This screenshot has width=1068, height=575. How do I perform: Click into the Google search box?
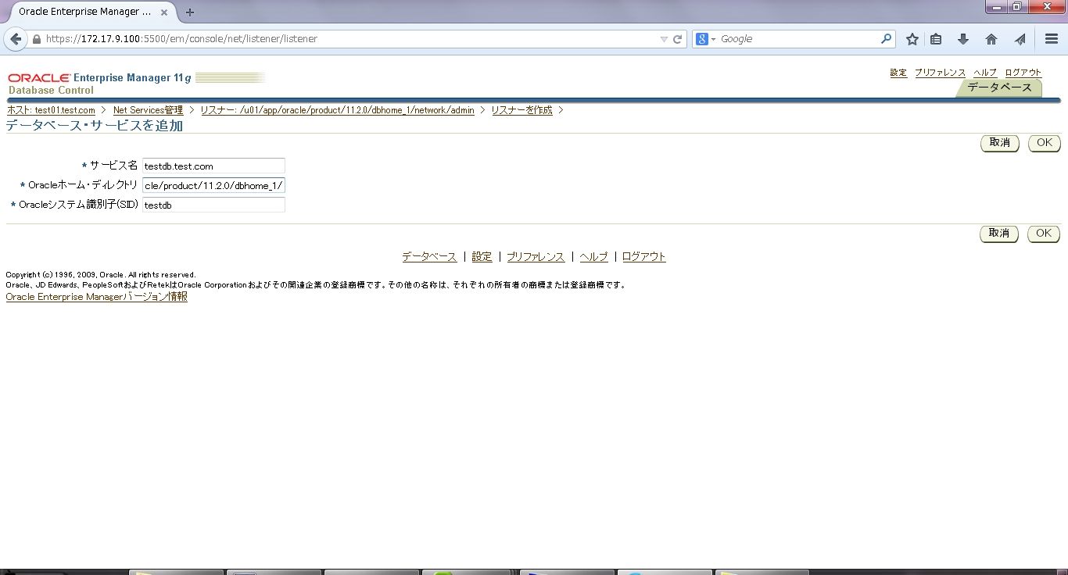click(797, 39)
